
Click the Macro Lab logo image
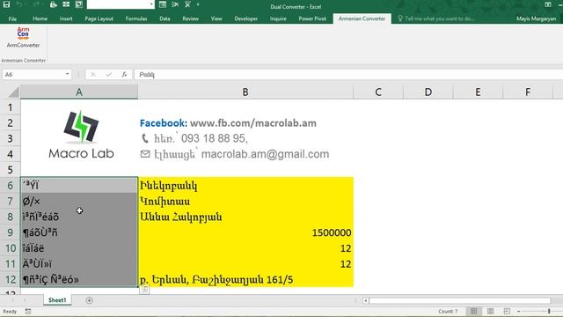(x=81, y=135)
